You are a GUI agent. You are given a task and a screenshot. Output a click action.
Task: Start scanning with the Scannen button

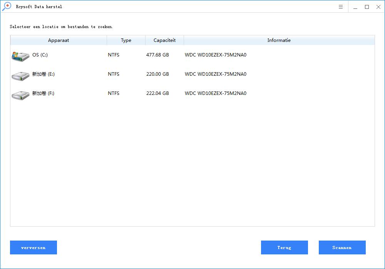click(342, 247)
